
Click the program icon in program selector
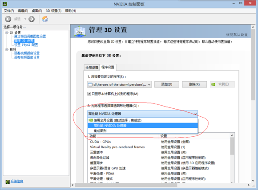pyautogui.click(x=90, y=85)
